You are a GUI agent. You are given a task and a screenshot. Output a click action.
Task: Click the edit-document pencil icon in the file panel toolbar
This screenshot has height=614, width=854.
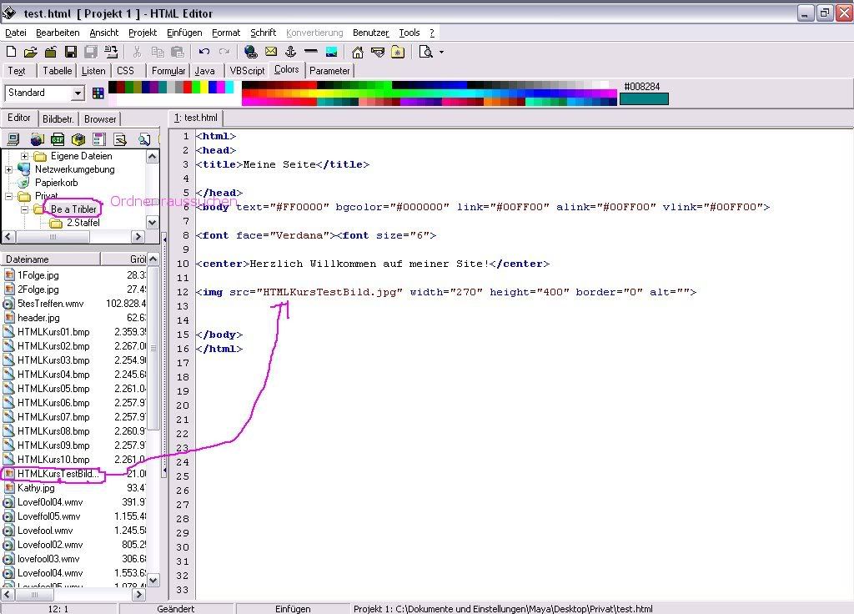[120, 139]
